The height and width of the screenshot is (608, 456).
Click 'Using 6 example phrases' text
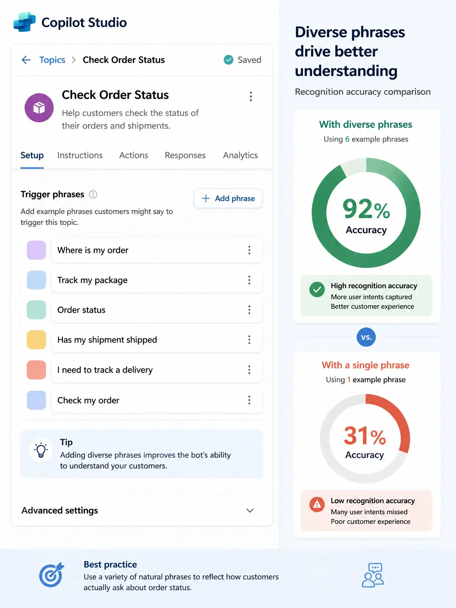coord(366,139)
